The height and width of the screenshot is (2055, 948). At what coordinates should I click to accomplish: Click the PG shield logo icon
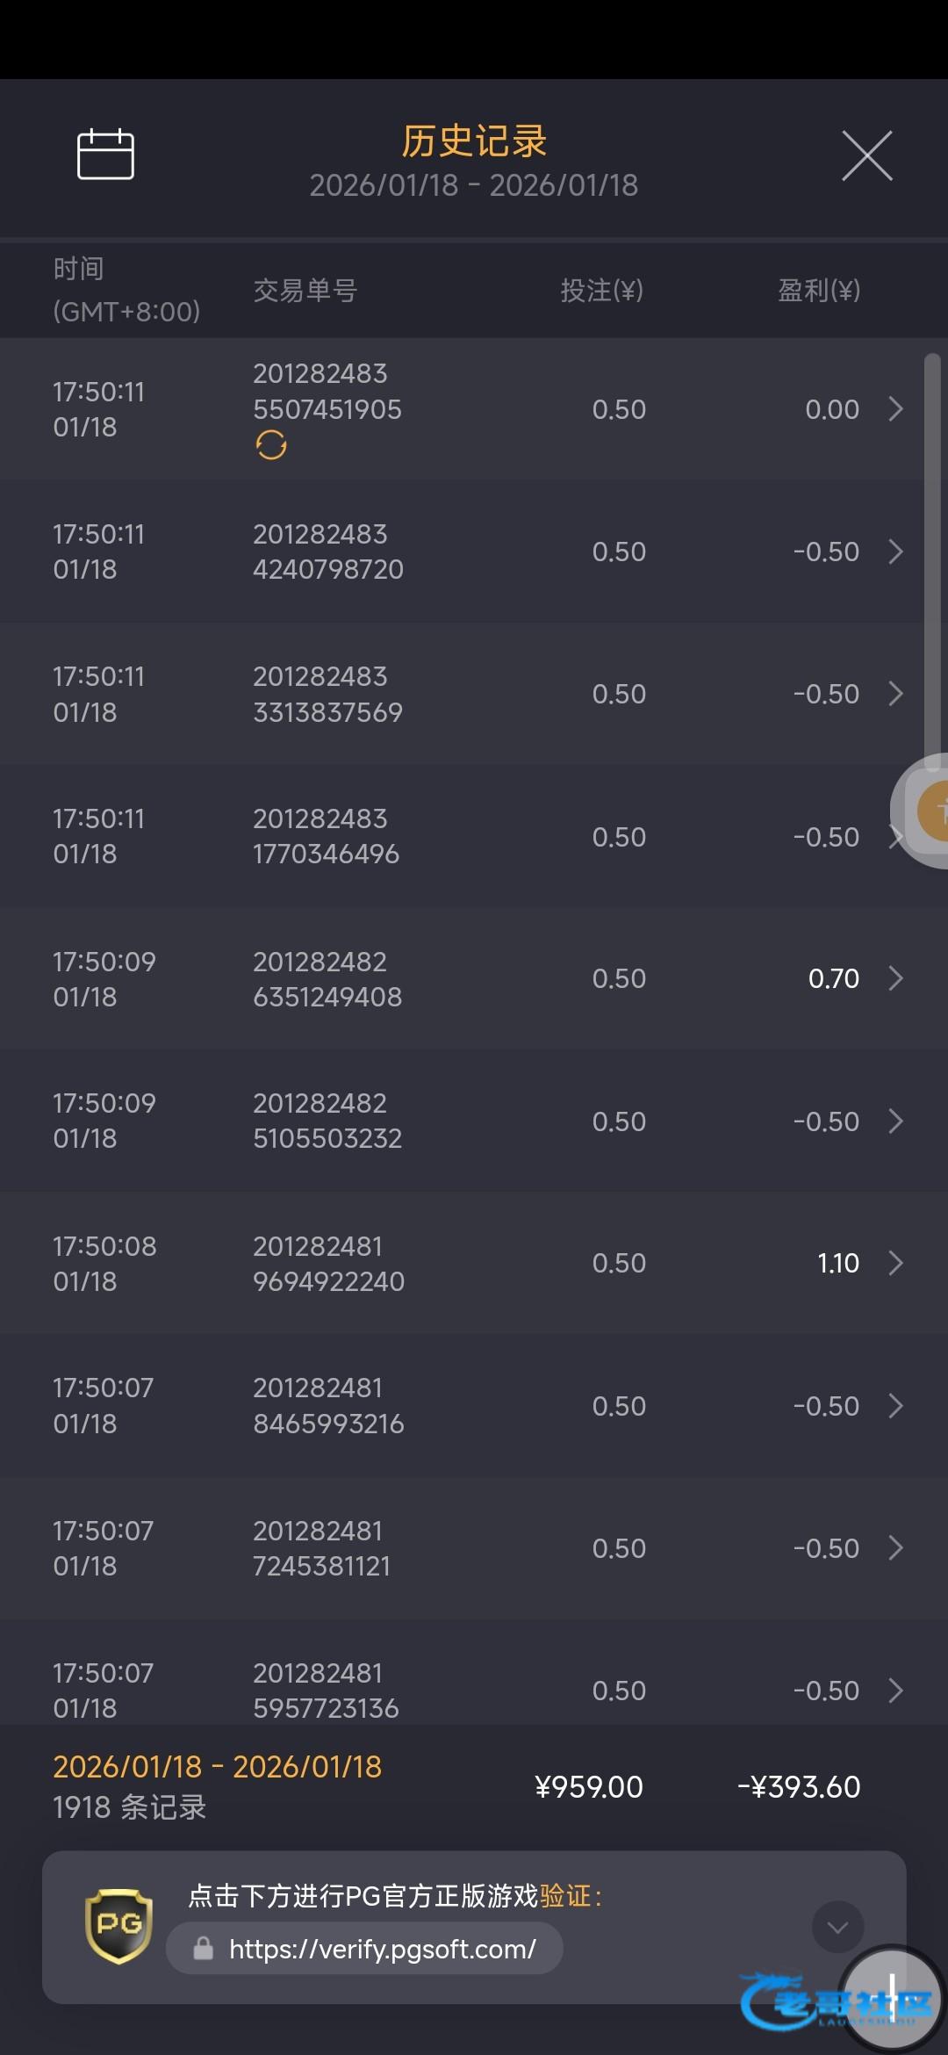click(x=118, y=1926)
